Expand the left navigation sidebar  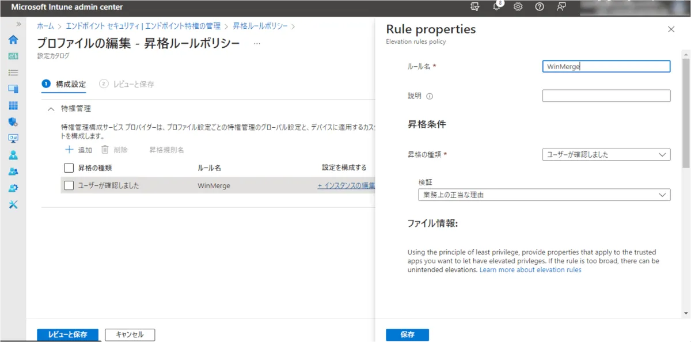tap(18, 24)
